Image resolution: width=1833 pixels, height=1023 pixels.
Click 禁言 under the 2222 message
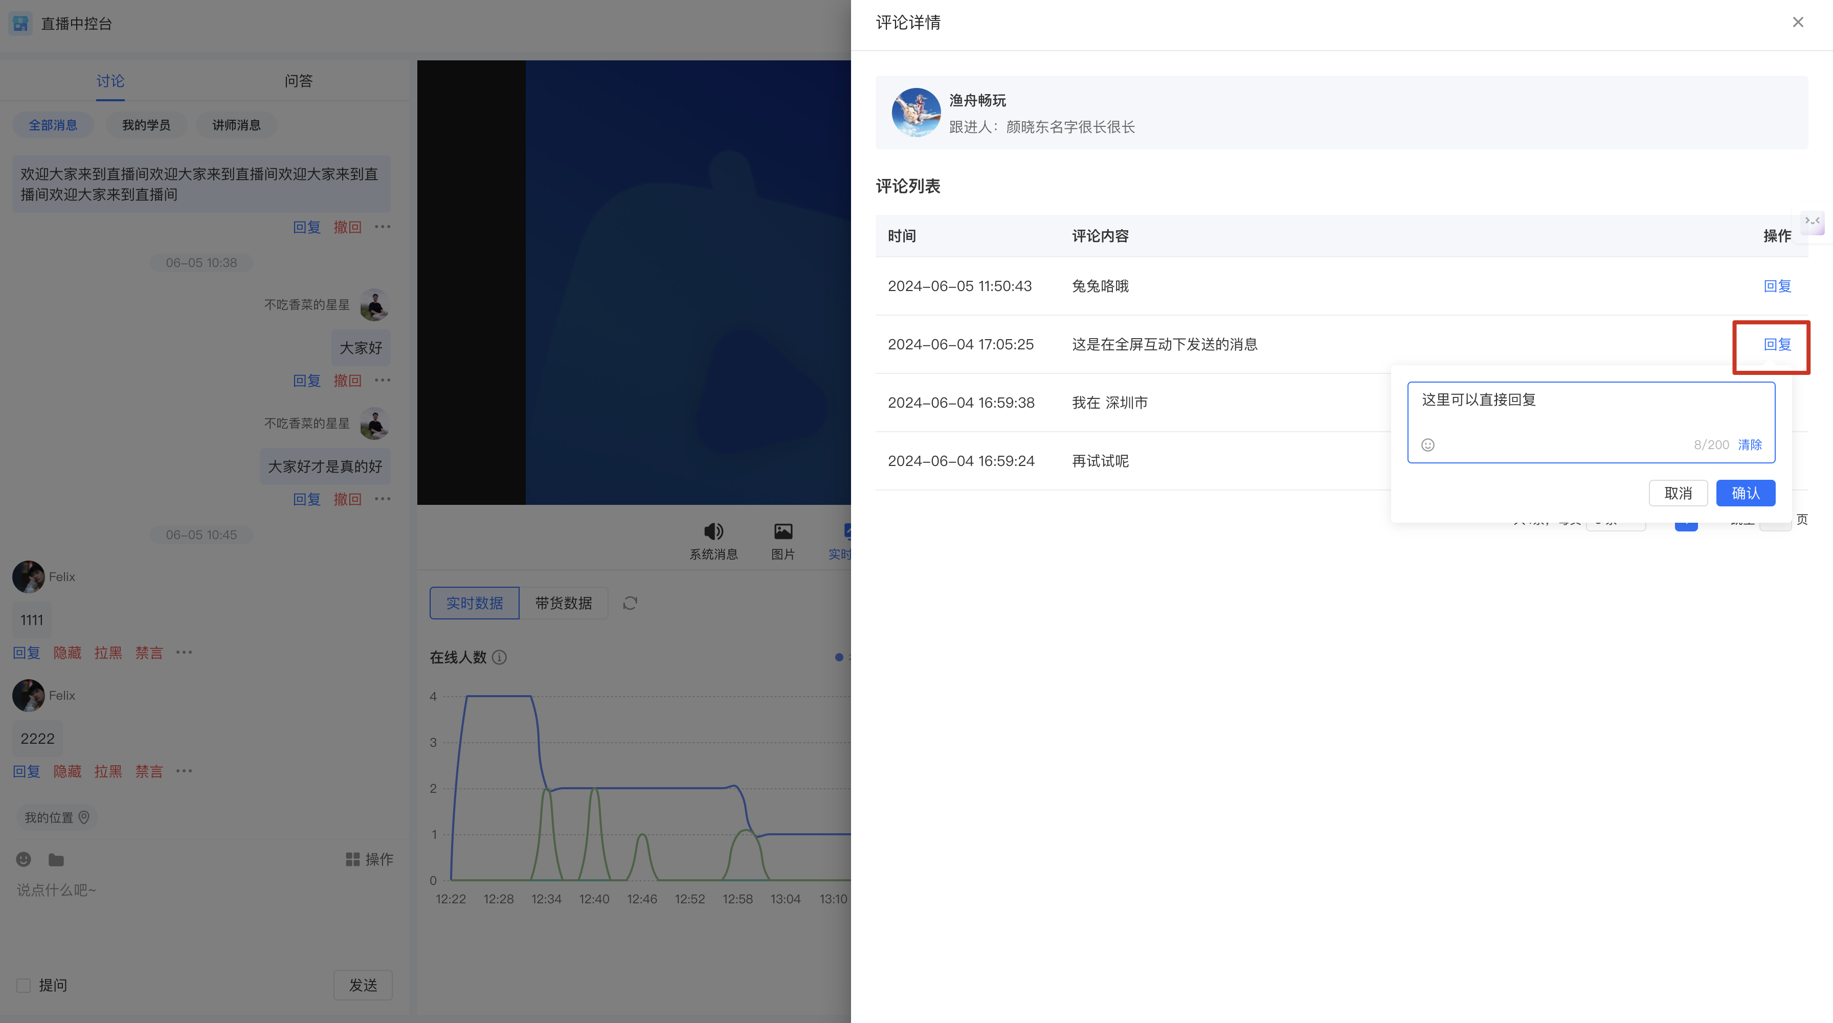click(149, 771)
